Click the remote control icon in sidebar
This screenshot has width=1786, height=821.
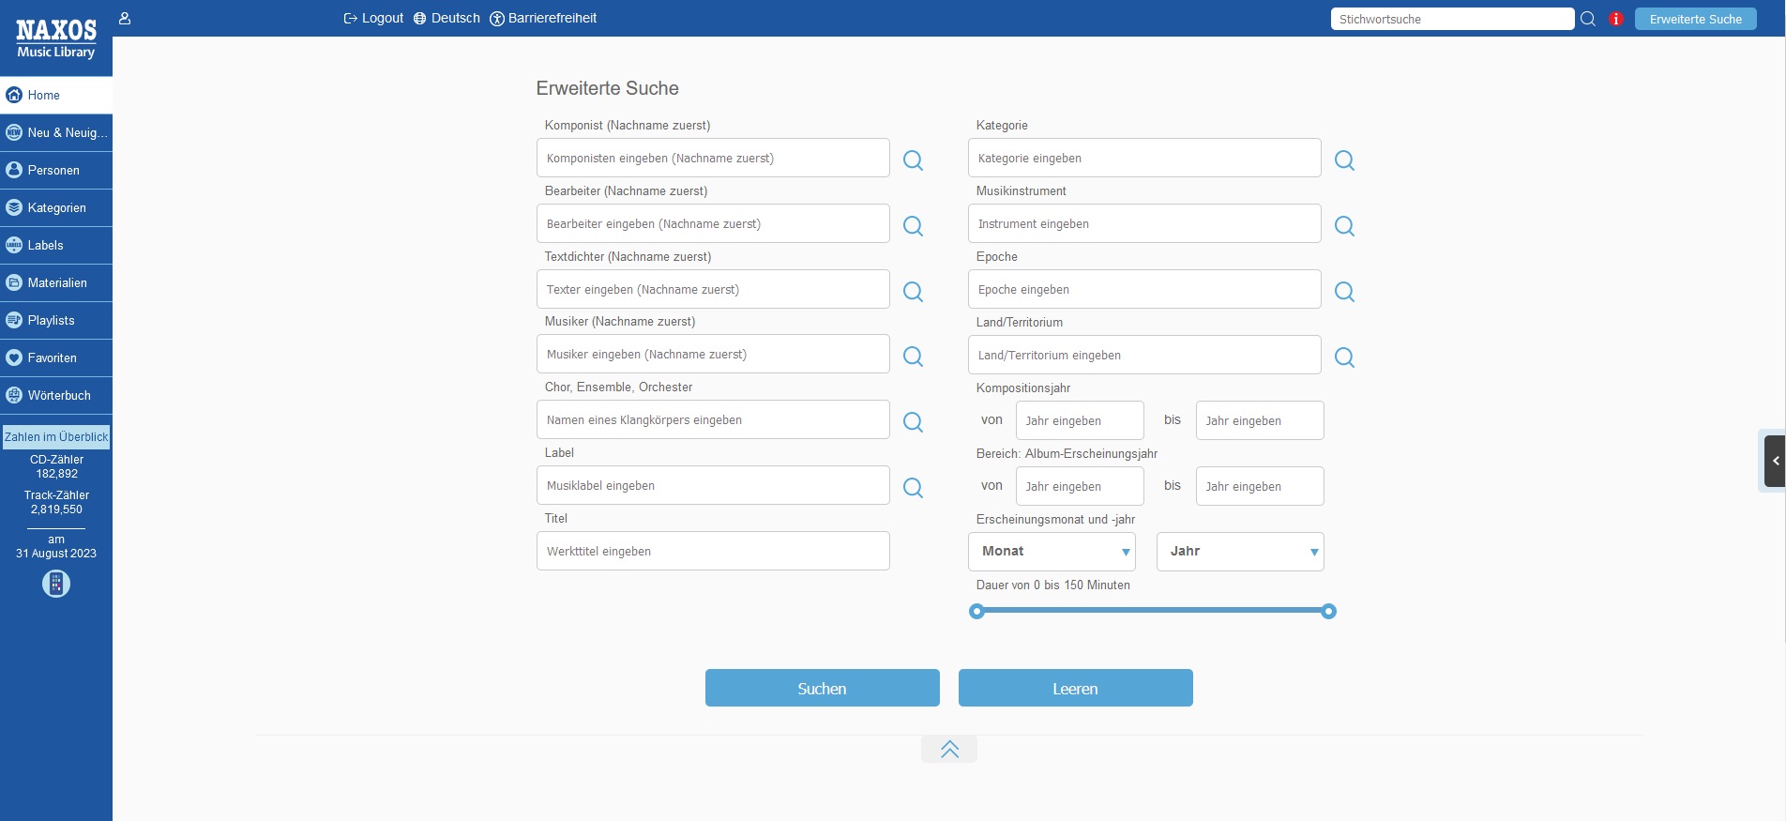coord(56,584)
